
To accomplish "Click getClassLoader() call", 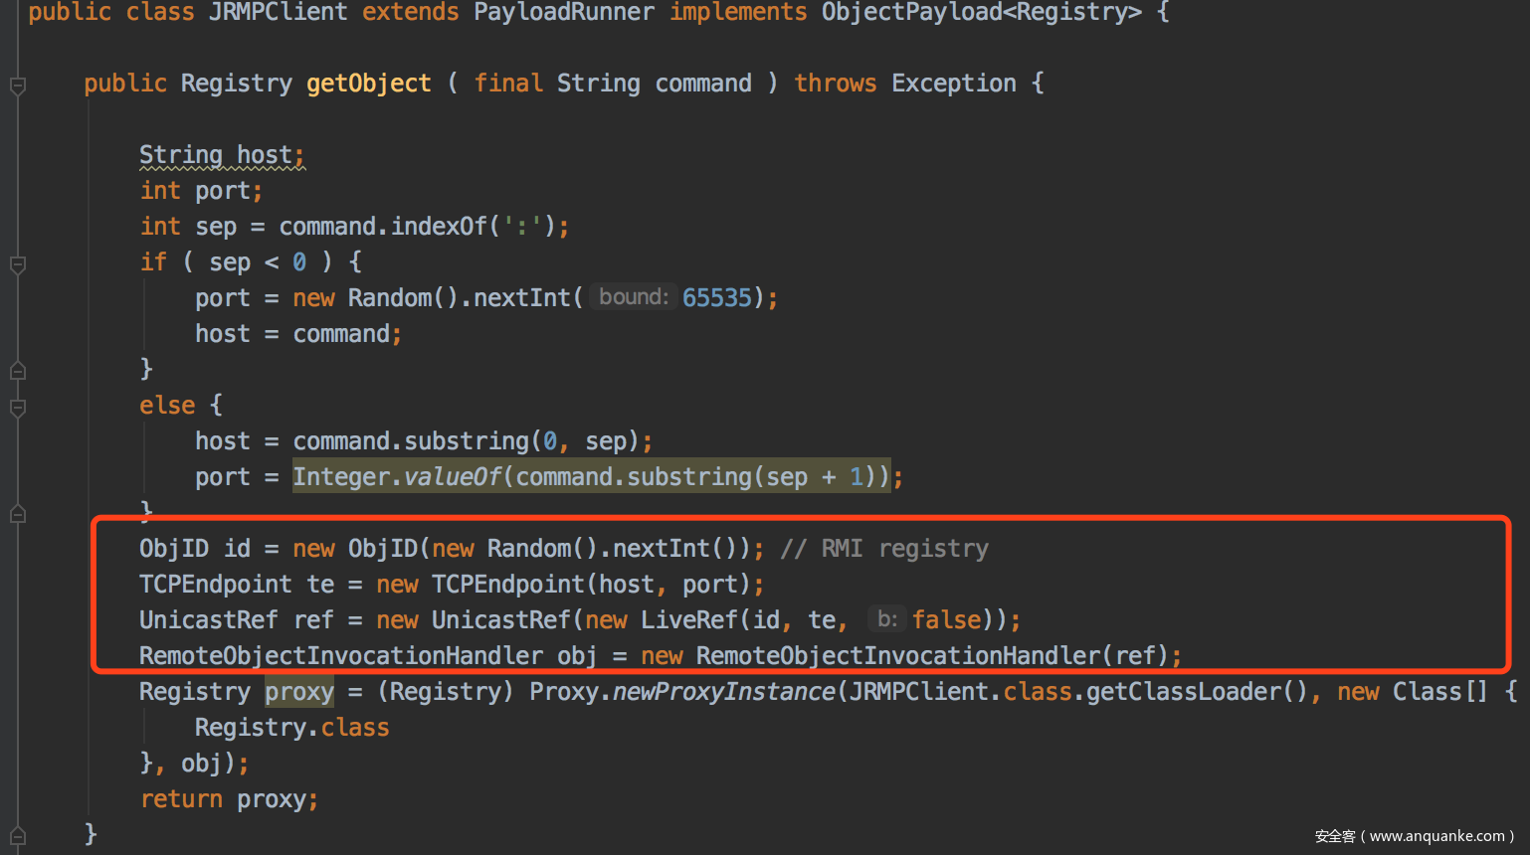I will [x=1197, y=692].
